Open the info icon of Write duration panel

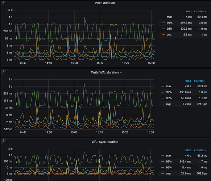pyautogui.click(x=3, y=2)
